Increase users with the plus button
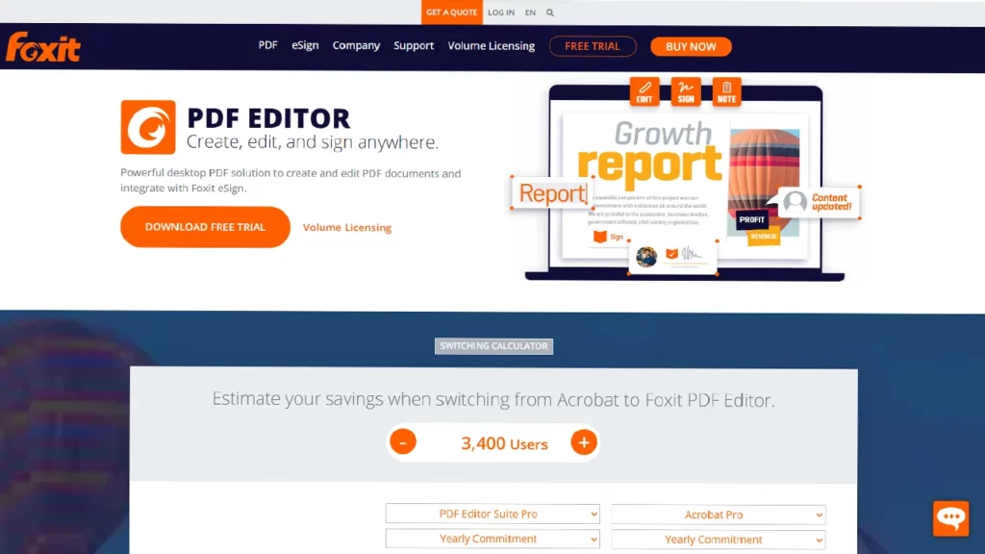This screenshot has height=554, width=985. [583, 442]
